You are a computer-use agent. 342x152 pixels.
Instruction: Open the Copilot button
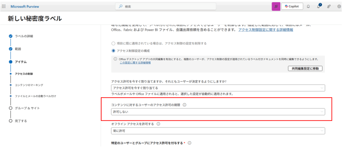pyautogui.click(x=292, y=6)
